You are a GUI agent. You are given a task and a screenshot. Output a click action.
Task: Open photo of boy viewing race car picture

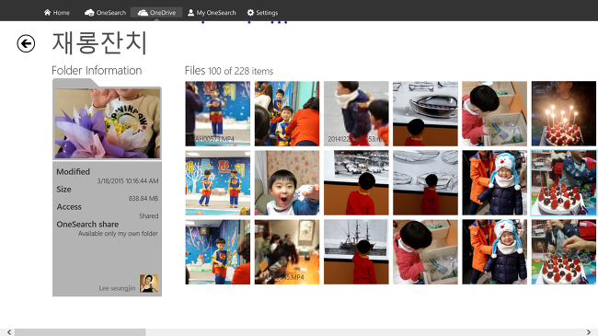356,183
